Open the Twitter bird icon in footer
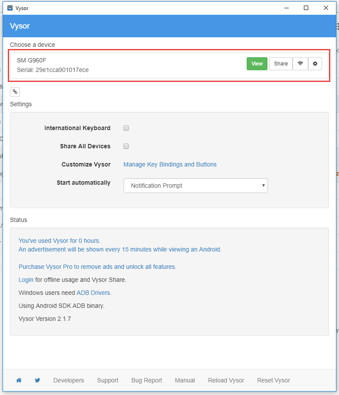Viewport: 339px width, 395px height. [x=38, y=380]
